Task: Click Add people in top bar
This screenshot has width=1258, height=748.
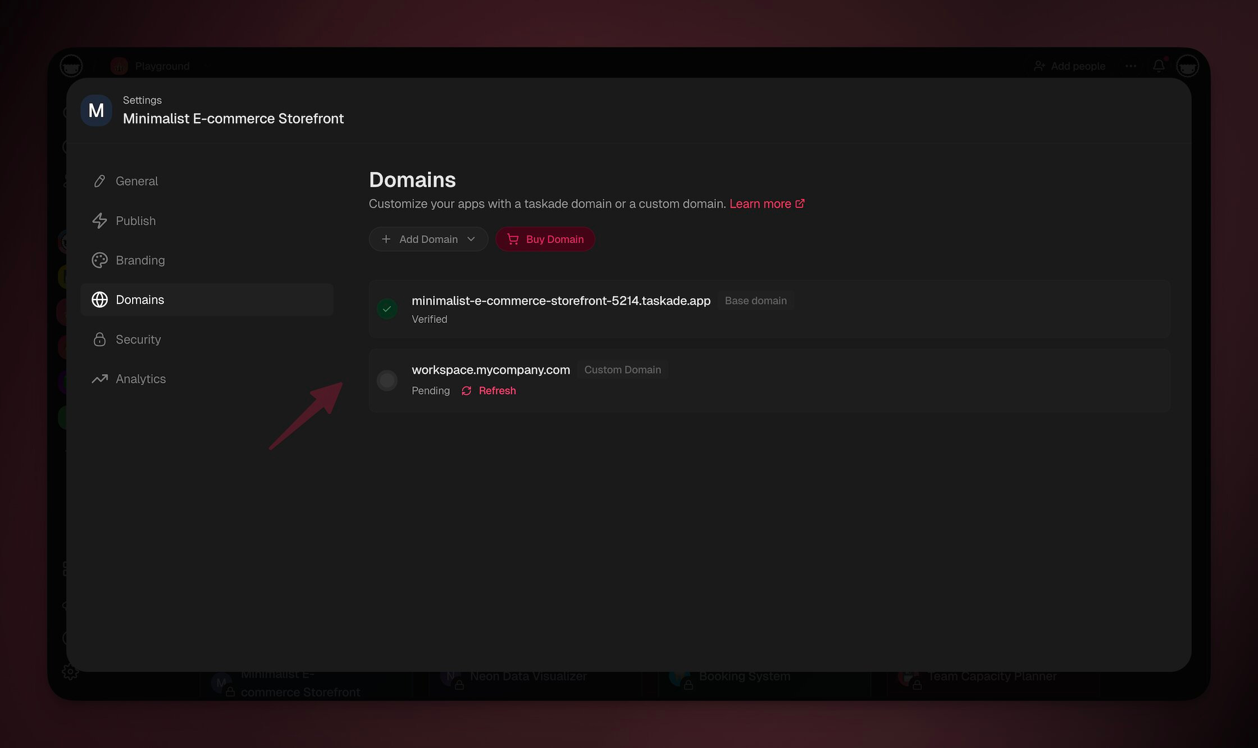Action: (1069, 66)
